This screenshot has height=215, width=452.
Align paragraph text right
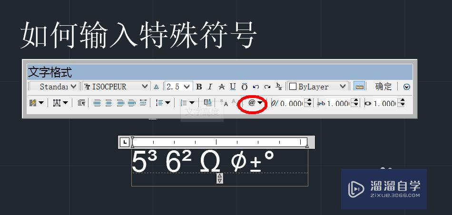click(x=120, y=103)
